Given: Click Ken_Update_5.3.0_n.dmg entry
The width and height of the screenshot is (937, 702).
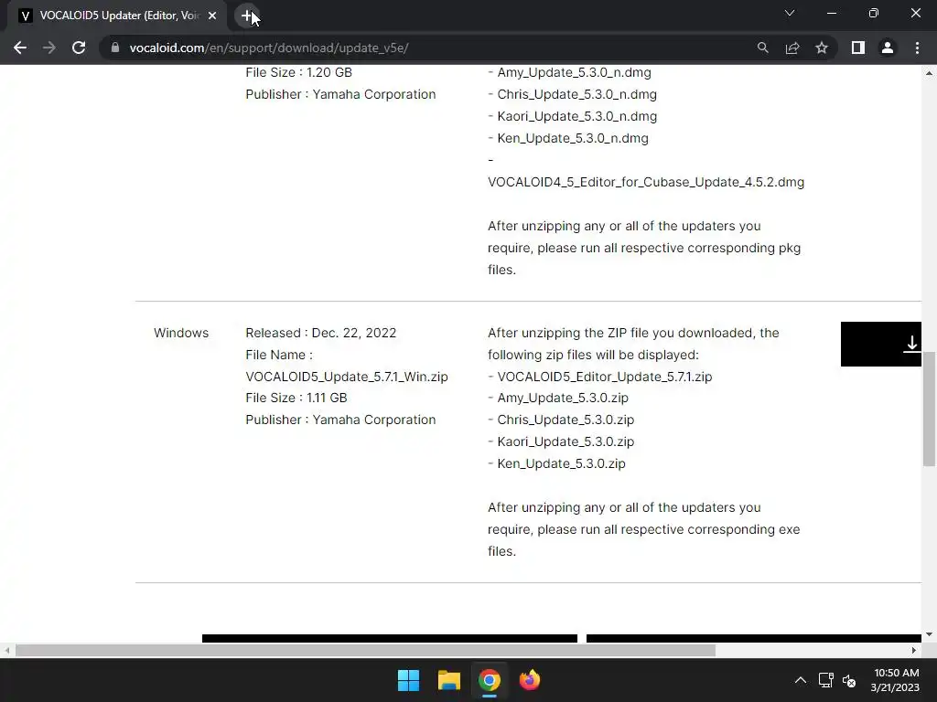Looking at the screenshot, I should click(x=573, y=139).
